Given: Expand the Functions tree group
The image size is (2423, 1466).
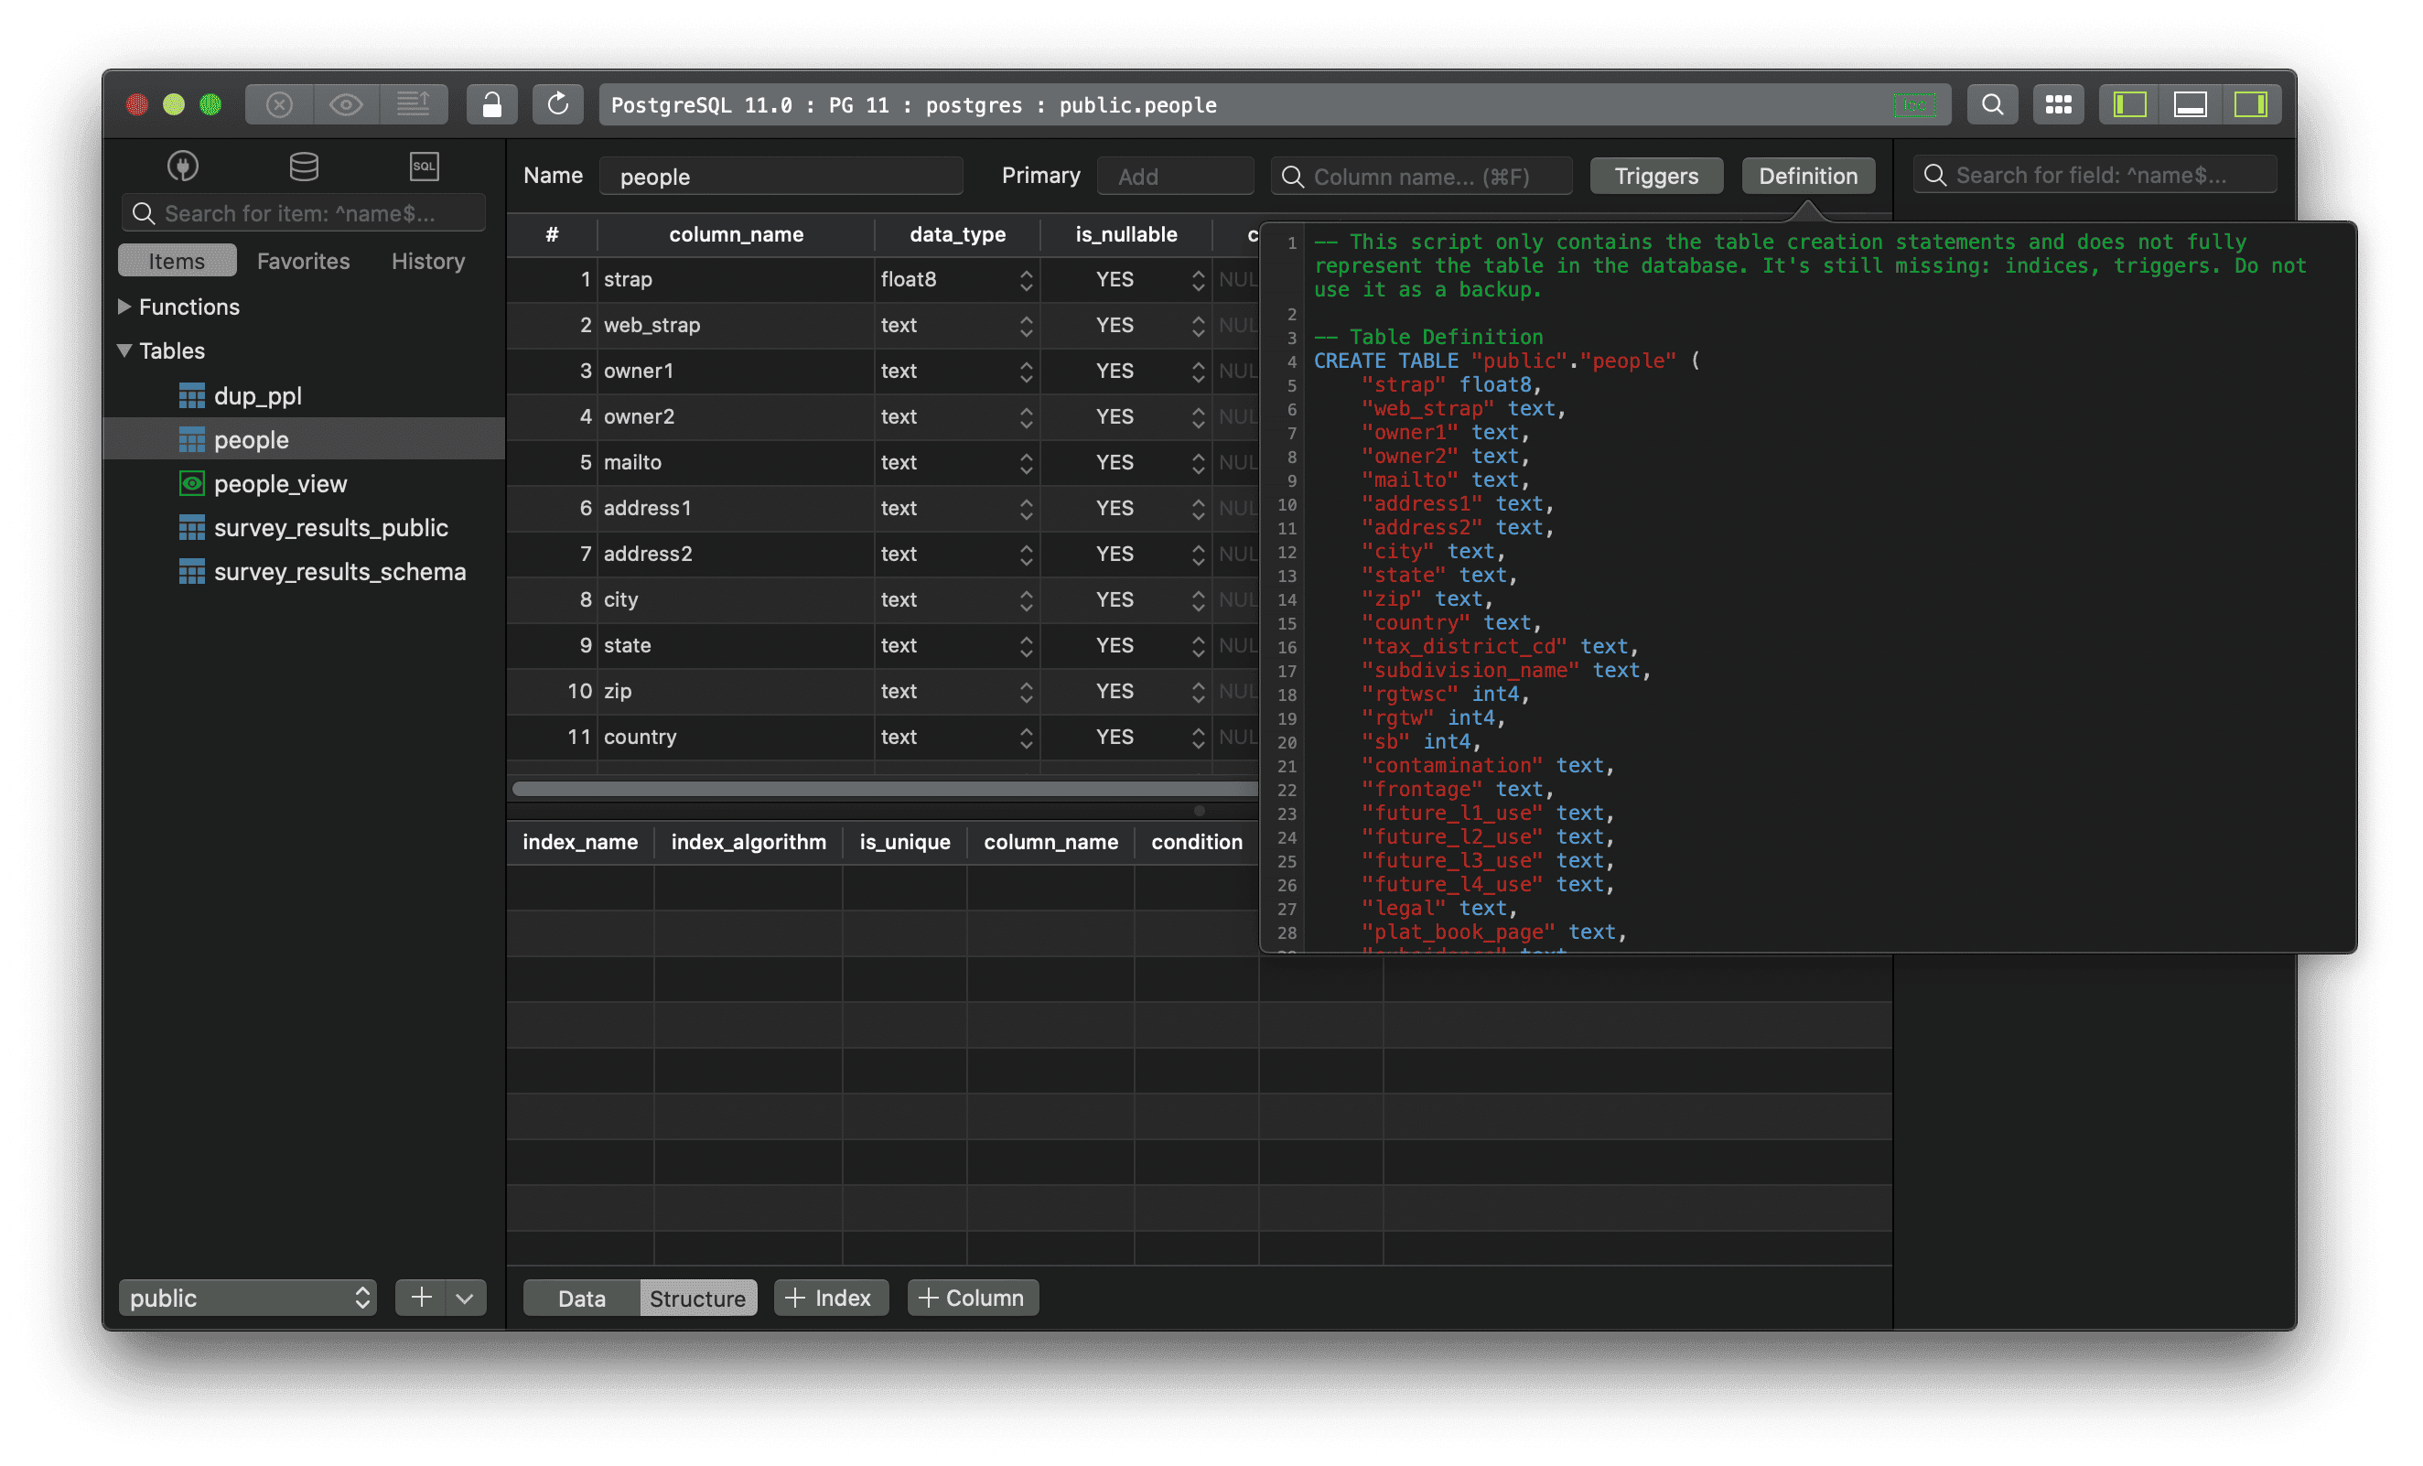Looking at the screenshot, I should click(x=124, y=306).
